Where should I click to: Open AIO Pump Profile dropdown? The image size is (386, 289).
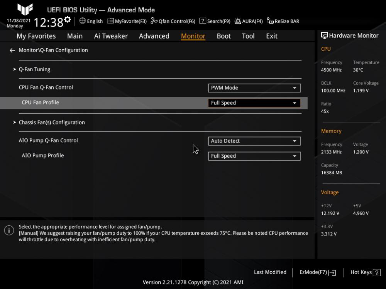click(254, 156)
